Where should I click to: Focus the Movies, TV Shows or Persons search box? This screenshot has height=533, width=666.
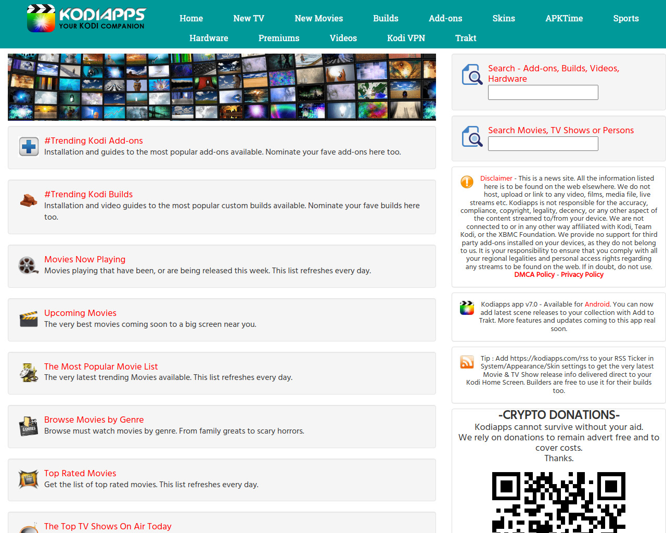[543, 144]
